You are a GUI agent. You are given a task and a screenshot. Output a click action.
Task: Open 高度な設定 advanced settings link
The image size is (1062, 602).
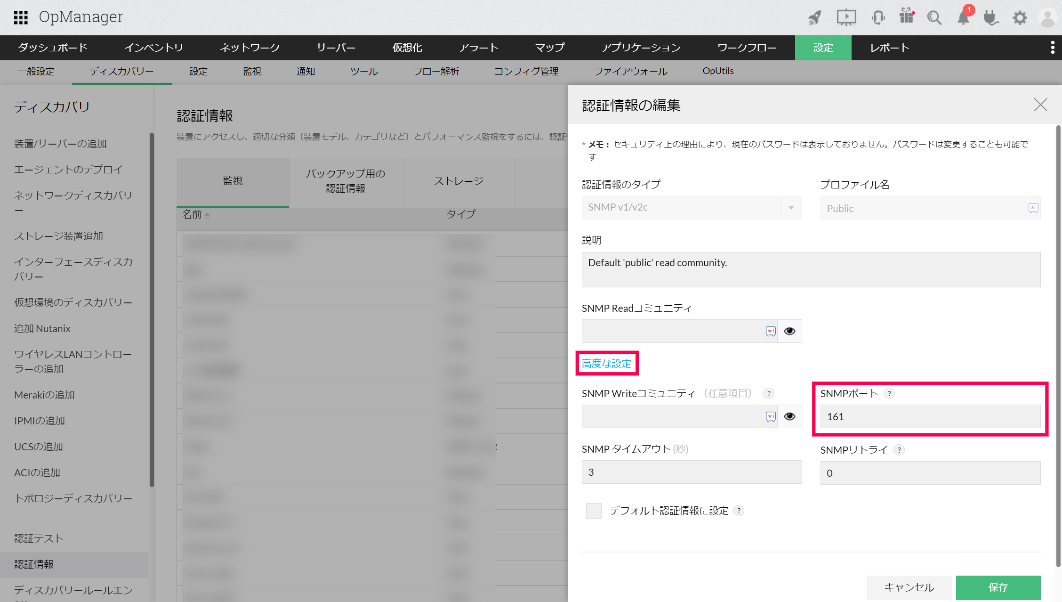(606, 363)
